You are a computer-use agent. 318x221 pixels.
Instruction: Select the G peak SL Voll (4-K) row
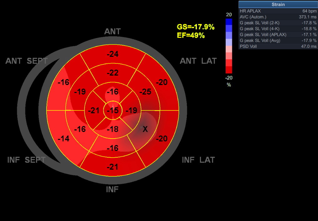(278, 28)
